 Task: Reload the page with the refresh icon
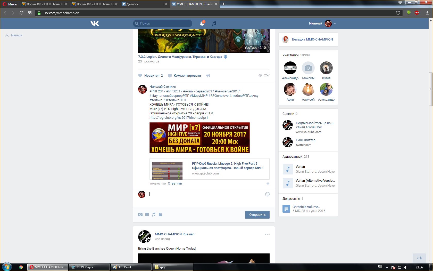[21, 13]
